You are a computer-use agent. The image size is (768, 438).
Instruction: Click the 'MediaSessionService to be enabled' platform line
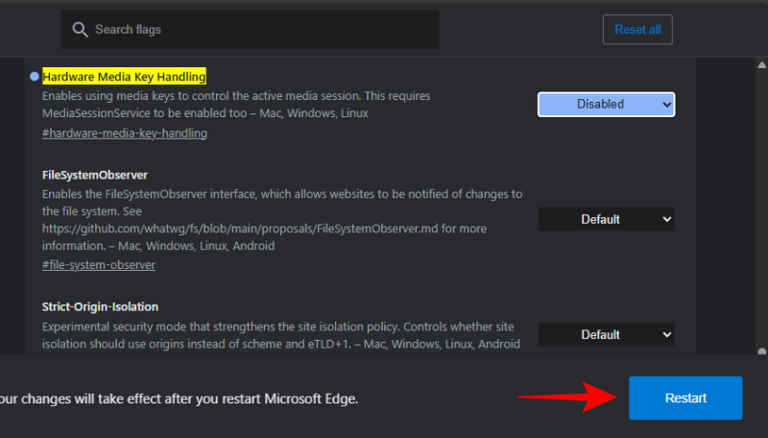[204, 113]
